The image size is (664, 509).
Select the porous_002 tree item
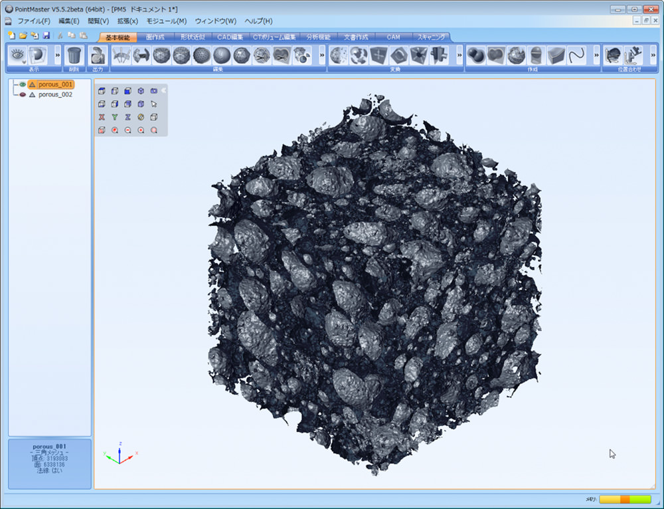[x=51, y=94]
